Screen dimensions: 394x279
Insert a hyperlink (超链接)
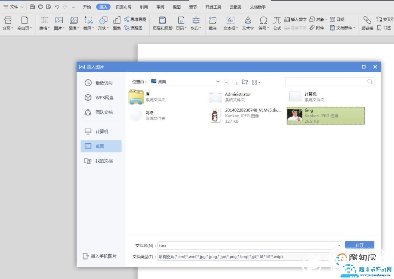coord(367,23)
